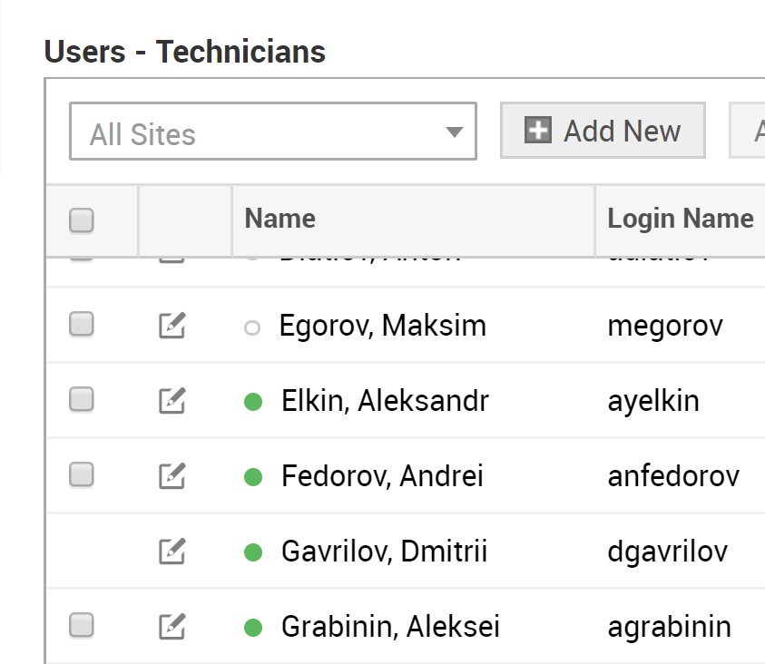Open edit form for Fedorov, Andrei
This screenshot has height=664, width=765.
[x=172, y=475]
